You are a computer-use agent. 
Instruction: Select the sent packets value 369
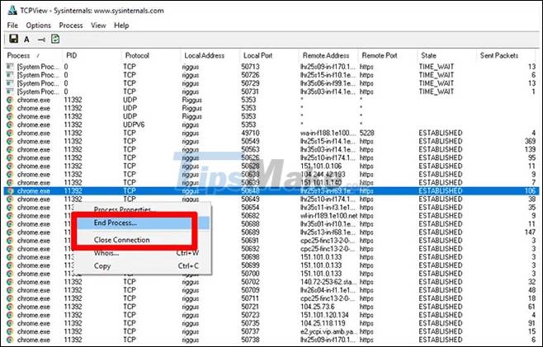(530, 141)
